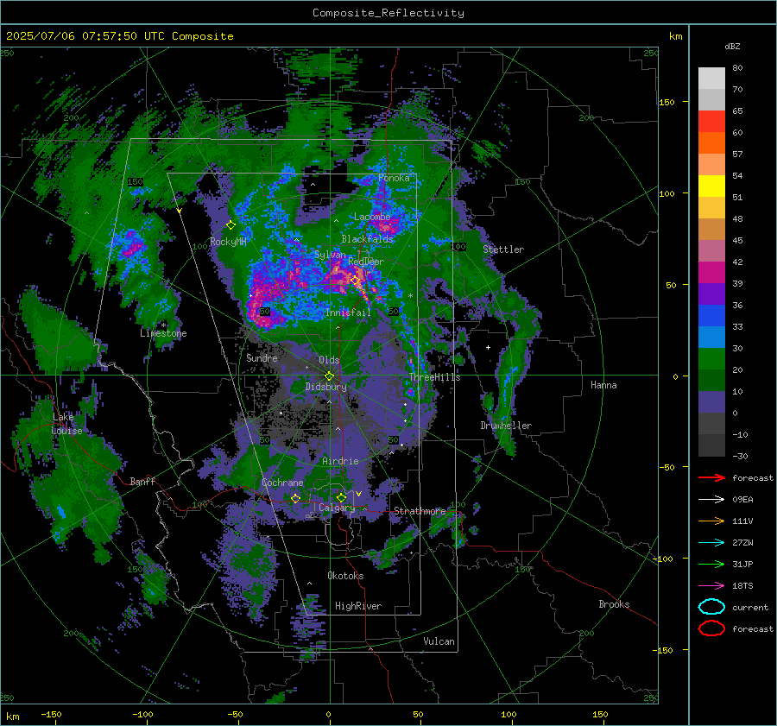The width and height of the screenshot is (777, 726).
Task: Click the Okotoks town label
Action: coord(345,576)
